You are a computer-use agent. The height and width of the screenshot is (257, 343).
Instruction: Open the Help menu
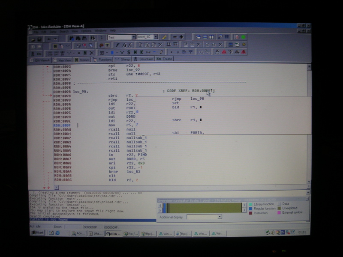pos(113,31)
